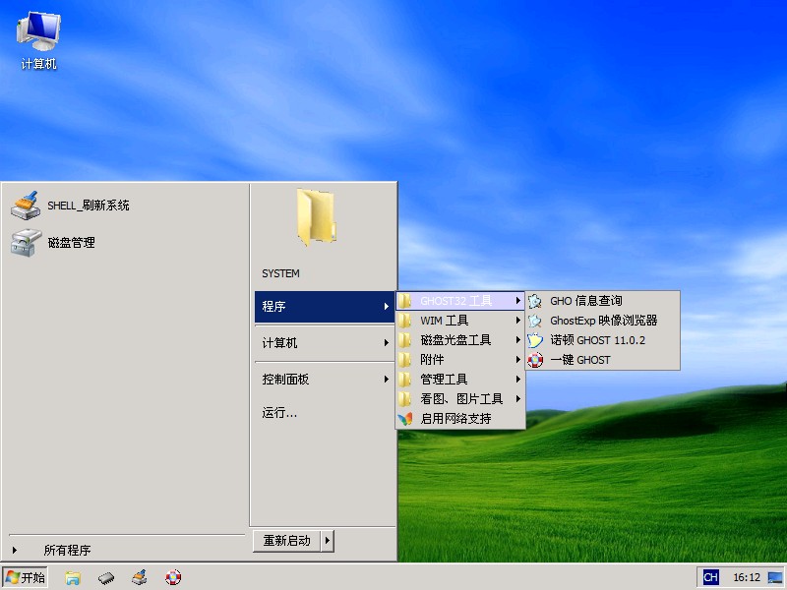Click 启用网络支持 menu entry
Viewport: 787px width, 590px height.
[x=455, y=418]
